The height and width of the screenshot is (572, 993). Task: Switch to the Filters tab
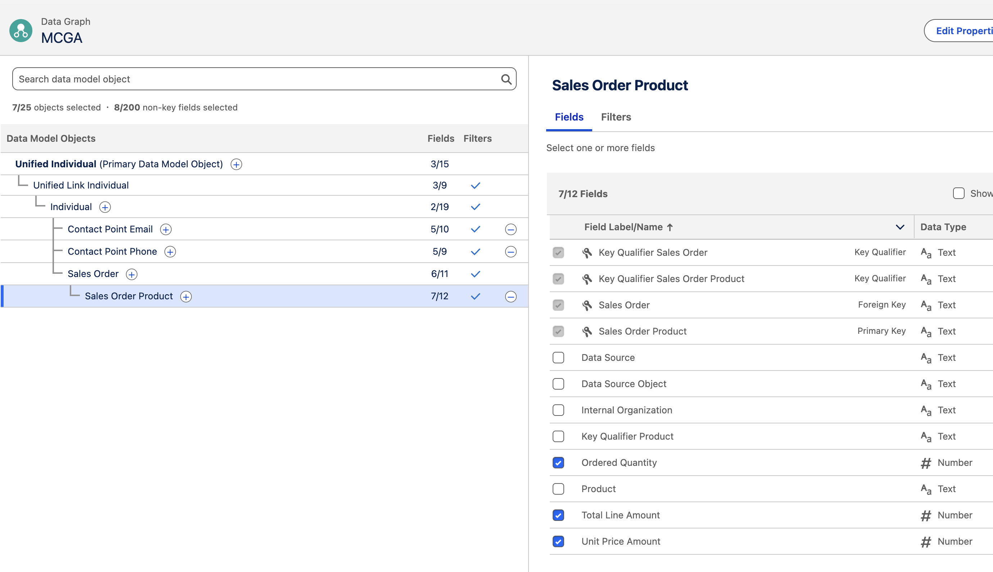tap(616, 117)
